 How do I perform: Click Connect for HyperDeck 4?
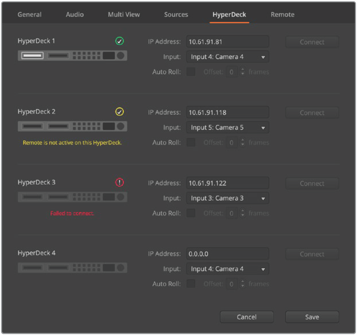click(312, 254)
